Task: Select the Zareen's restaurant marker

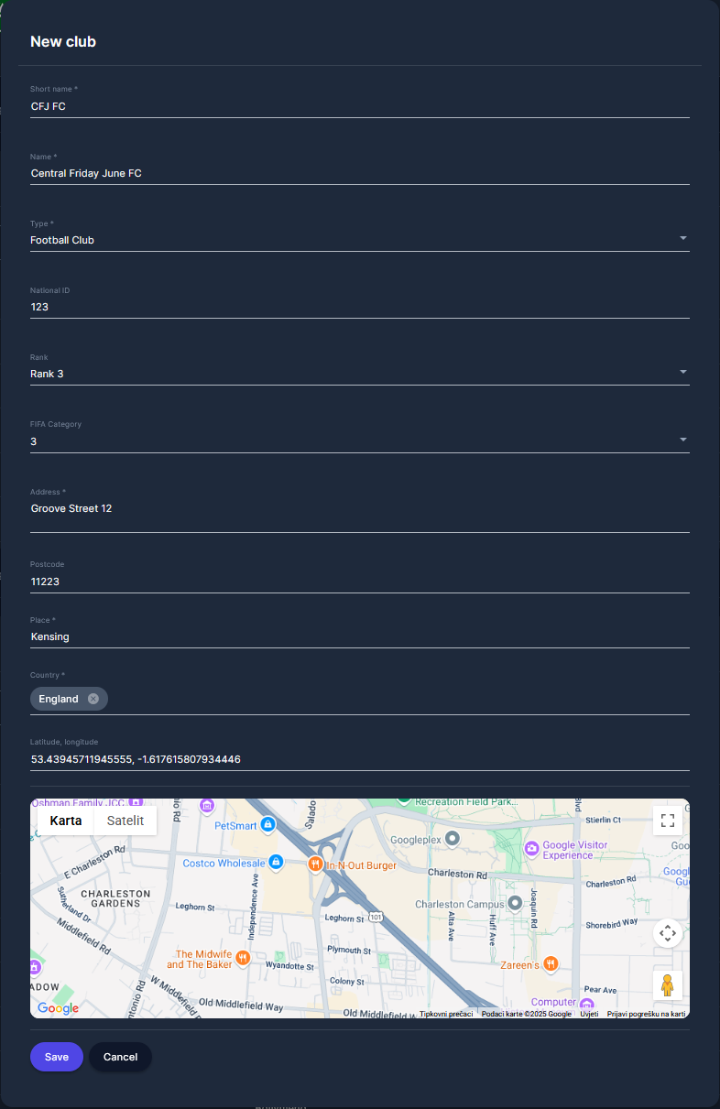Action: coord(551,963)
